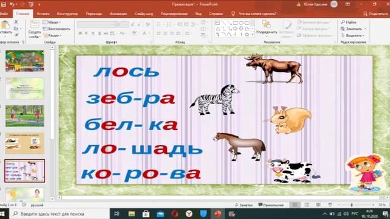
Task: Open the Slide Show (Слайд-шоу) tab
Action: [144, 13]
